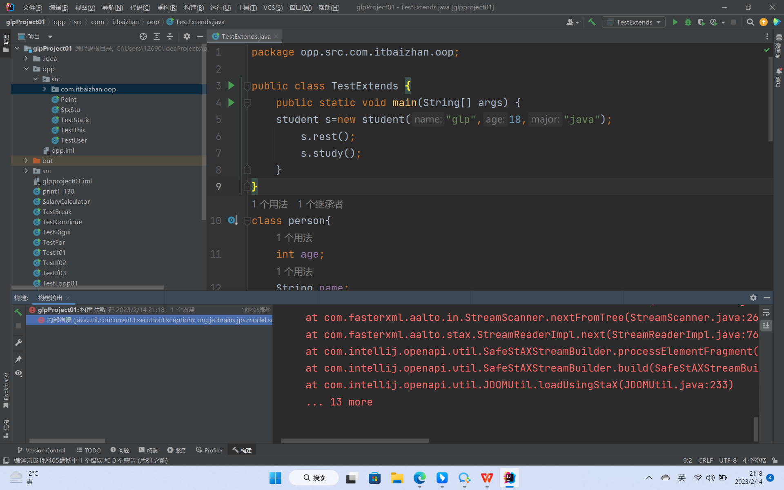Screen dimensions: 784x490
Task: Open Version Control tool window
Action: [x=41, y=450]
